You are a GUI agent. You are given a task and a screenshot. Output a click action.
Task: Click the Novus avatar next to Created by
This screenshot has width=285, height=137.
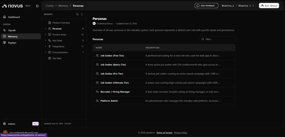click(x=94, y=24)
